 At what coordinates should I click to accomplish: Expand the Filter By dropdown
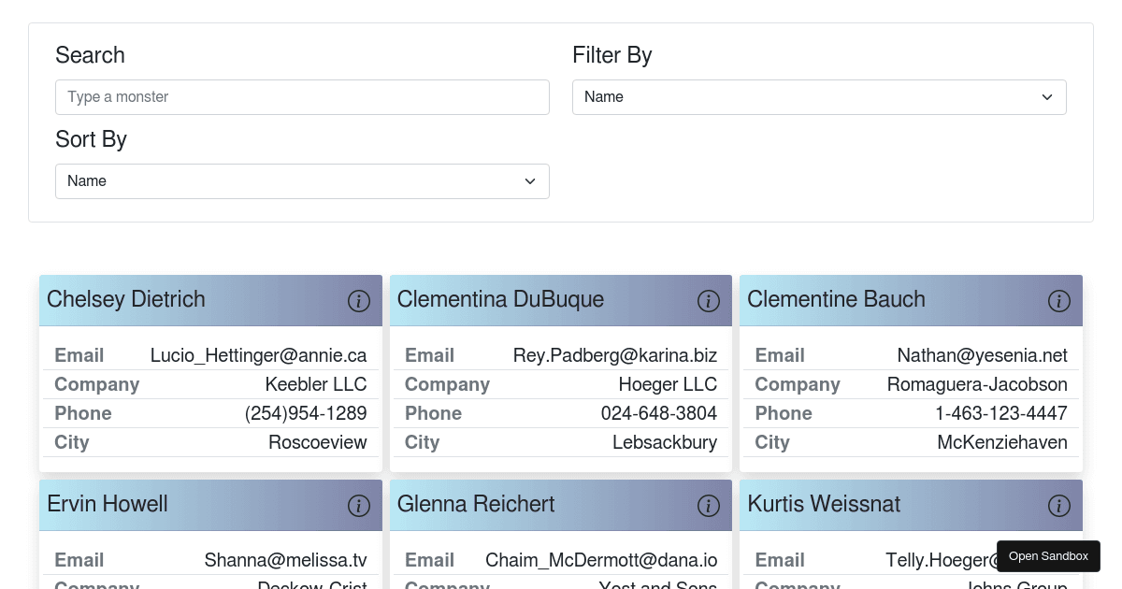[x=819, y=97]
